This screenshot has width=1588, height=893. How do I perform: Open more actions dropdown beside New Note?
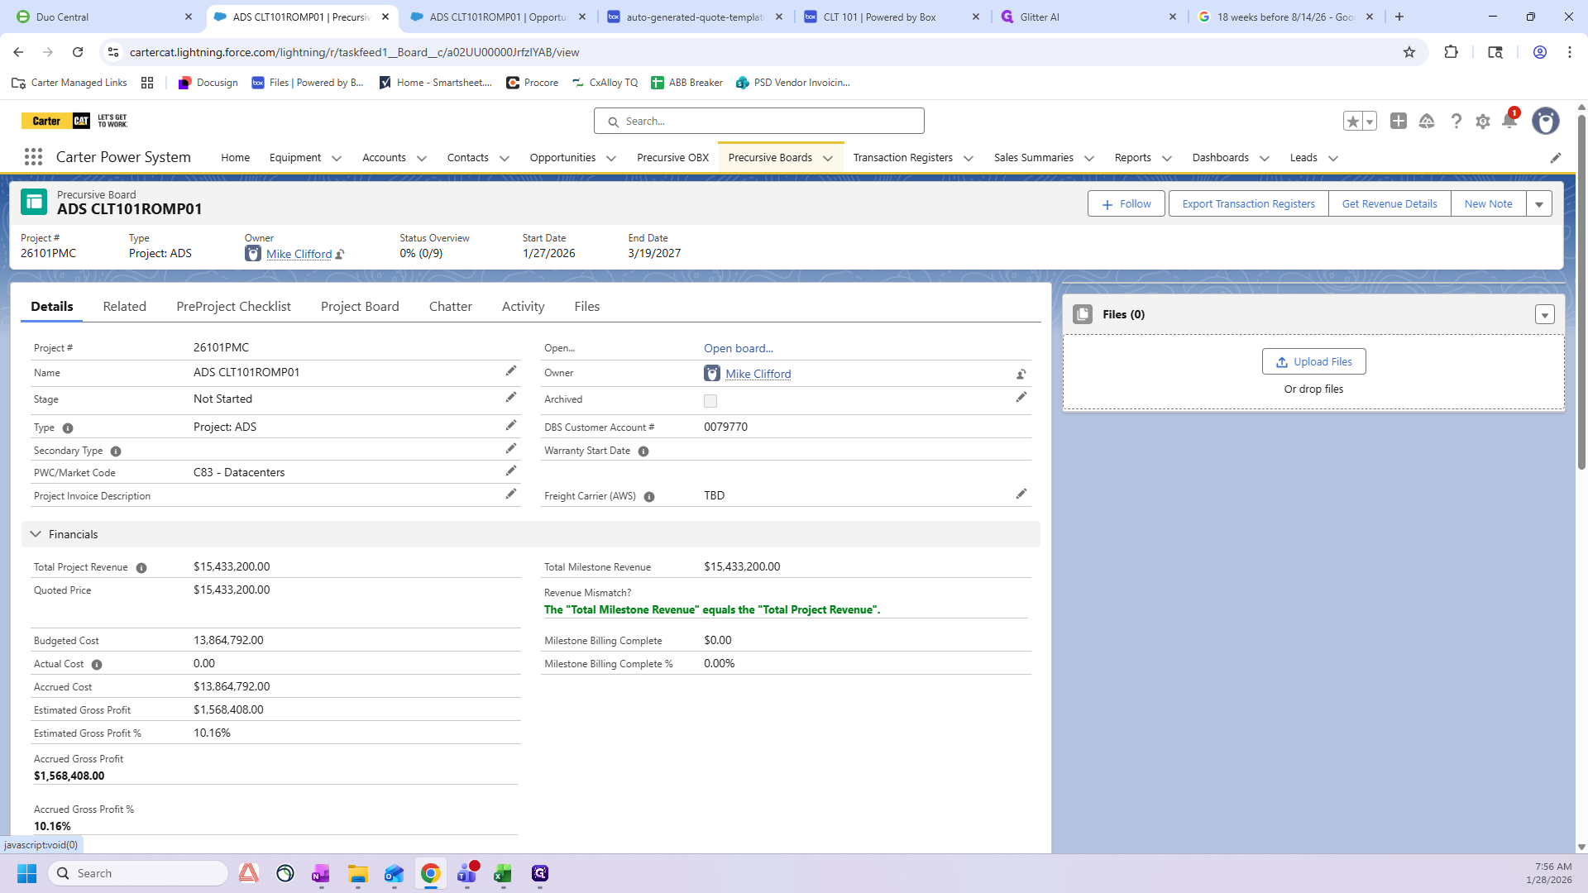(x=1538, y=204)
